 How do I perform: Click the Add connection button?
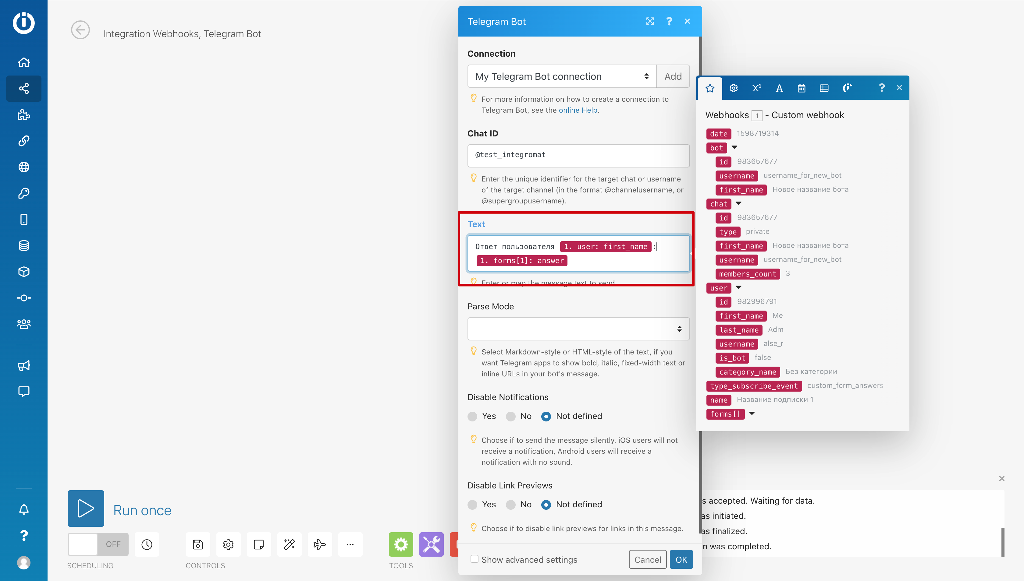pos(673,76)
